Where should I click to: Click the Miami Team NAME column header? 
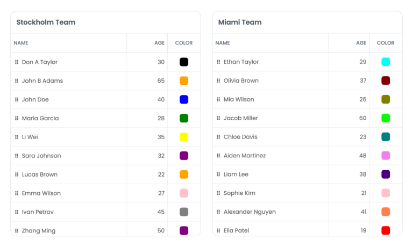click(223, 43)
